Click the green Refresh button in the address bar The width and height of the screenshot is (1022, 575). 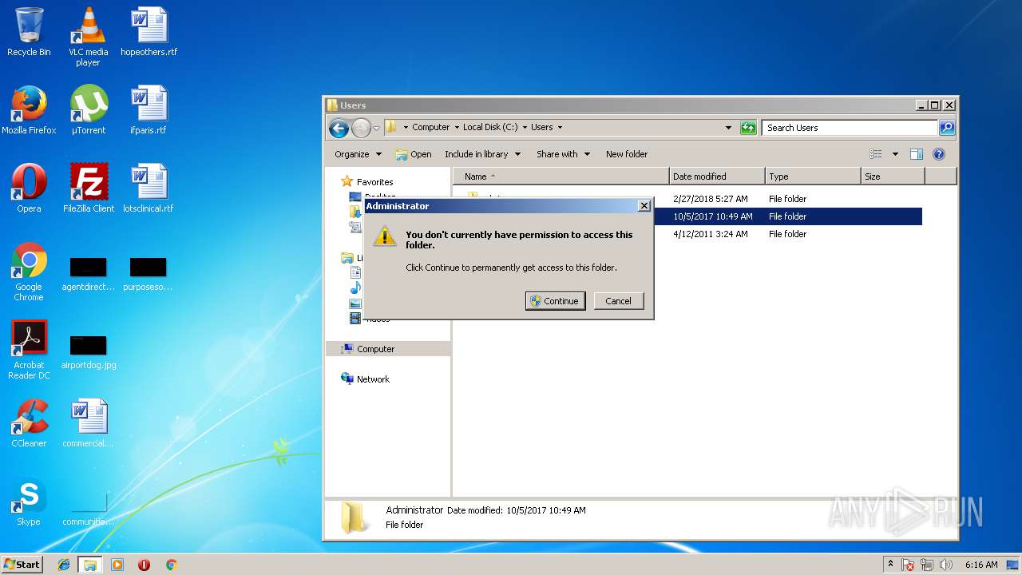(748, 128)
